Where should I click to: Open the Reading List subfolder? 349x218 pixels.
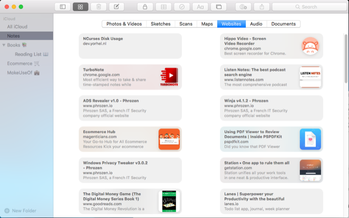pos(27,54)
